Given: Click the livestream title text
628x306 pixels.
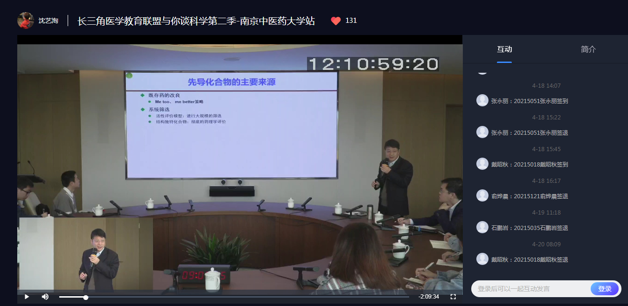Looking at the screenshot, I should pyautogui.click(x=196, y=21).
